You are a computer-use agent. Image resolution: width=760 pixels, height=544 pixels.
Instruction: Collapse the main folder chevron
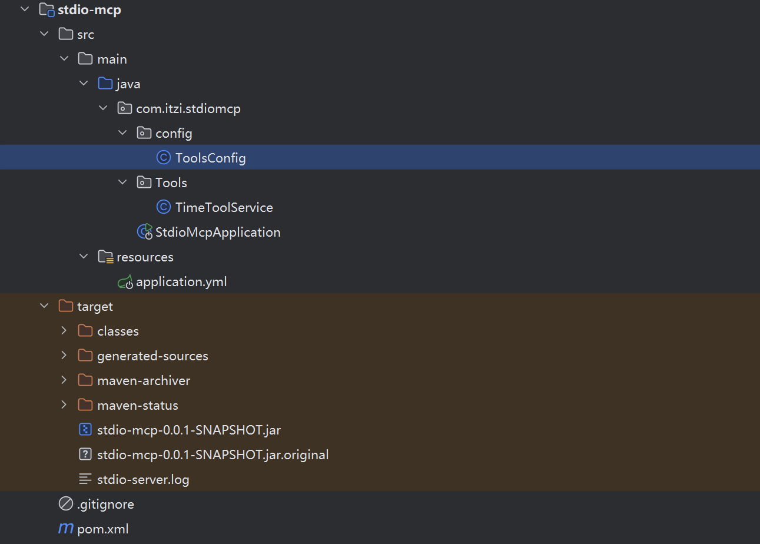(64, 59)
